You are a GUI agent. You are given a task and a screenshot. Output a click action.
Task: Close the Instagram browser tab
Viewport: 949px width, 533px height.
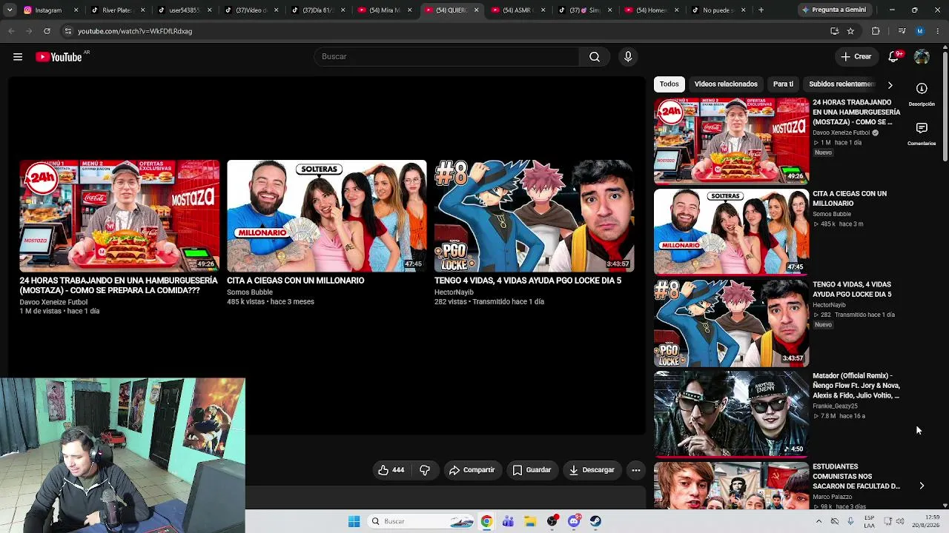pyautogui.click(x=76, y=10)
